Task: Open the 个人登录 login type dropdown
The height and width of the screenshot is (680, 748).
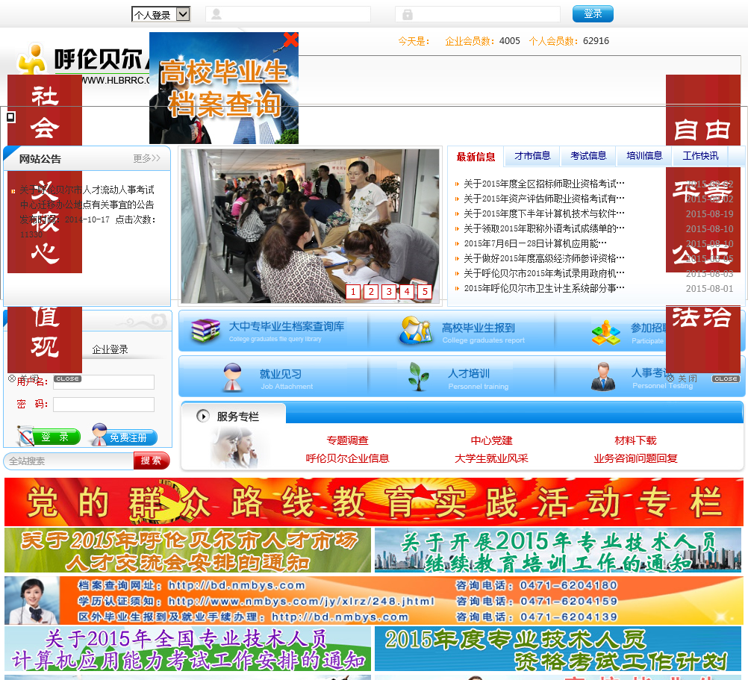Action: coord(160,14)
